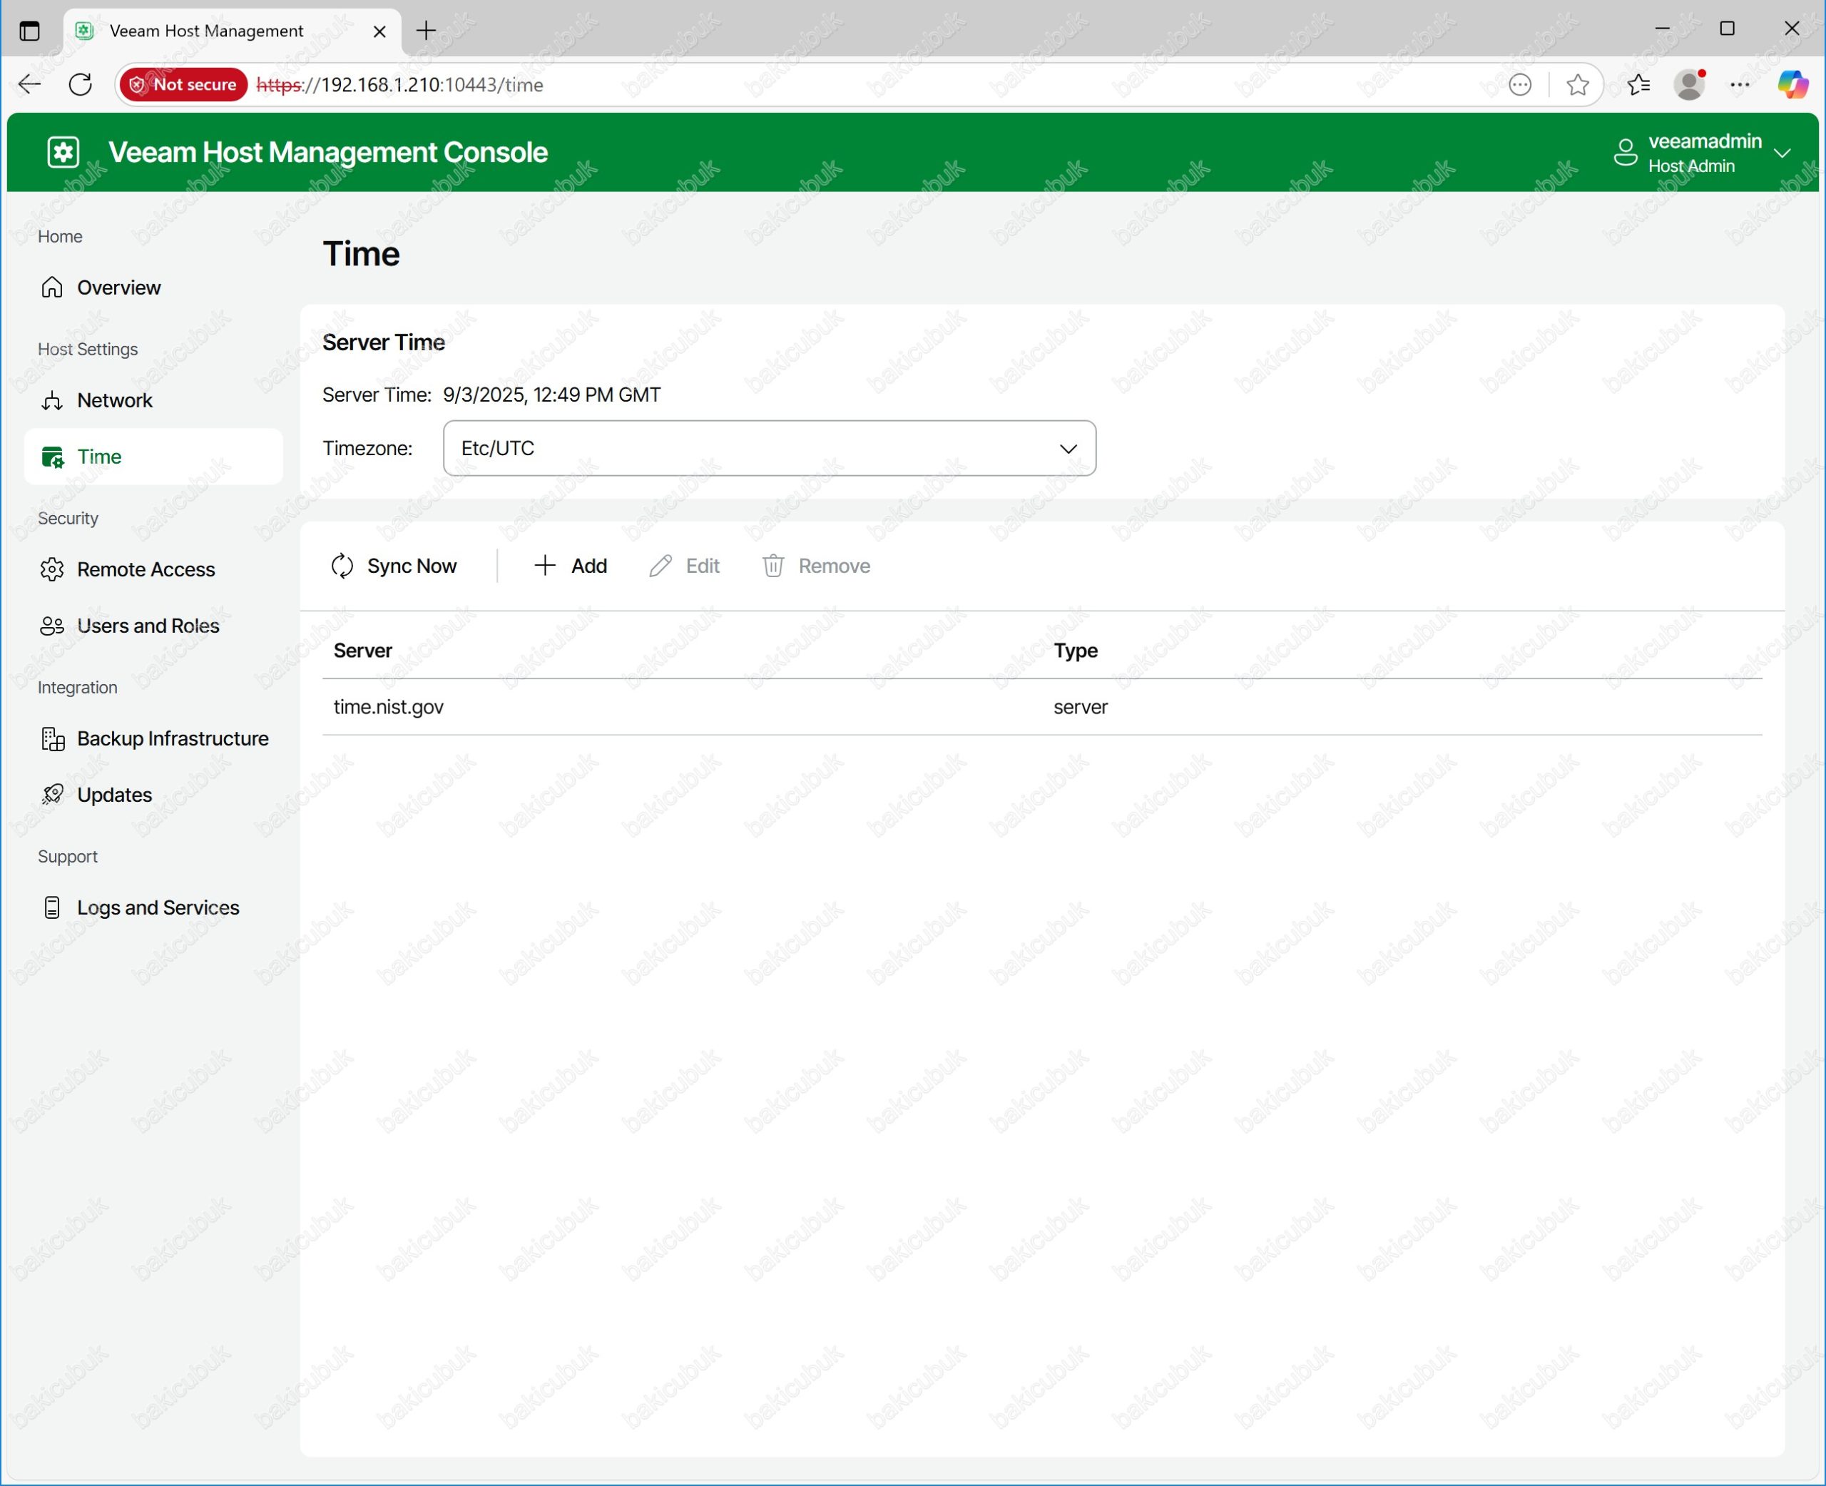Screen dimensions: 1826x1486
Task: Click the pencil icon next to Edit
Action: (660, 566)
